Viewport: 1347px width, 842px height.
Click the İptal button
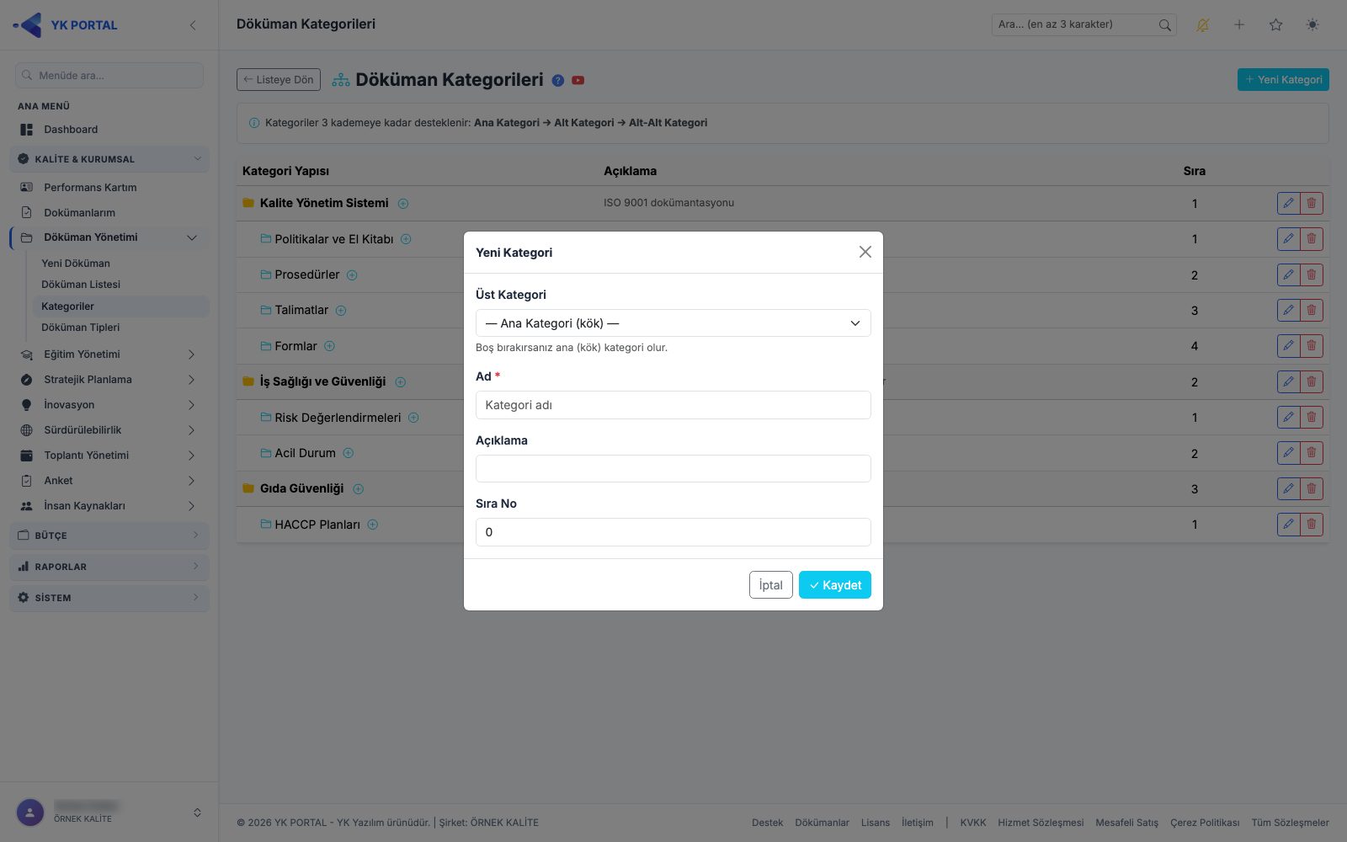(770, 585)
